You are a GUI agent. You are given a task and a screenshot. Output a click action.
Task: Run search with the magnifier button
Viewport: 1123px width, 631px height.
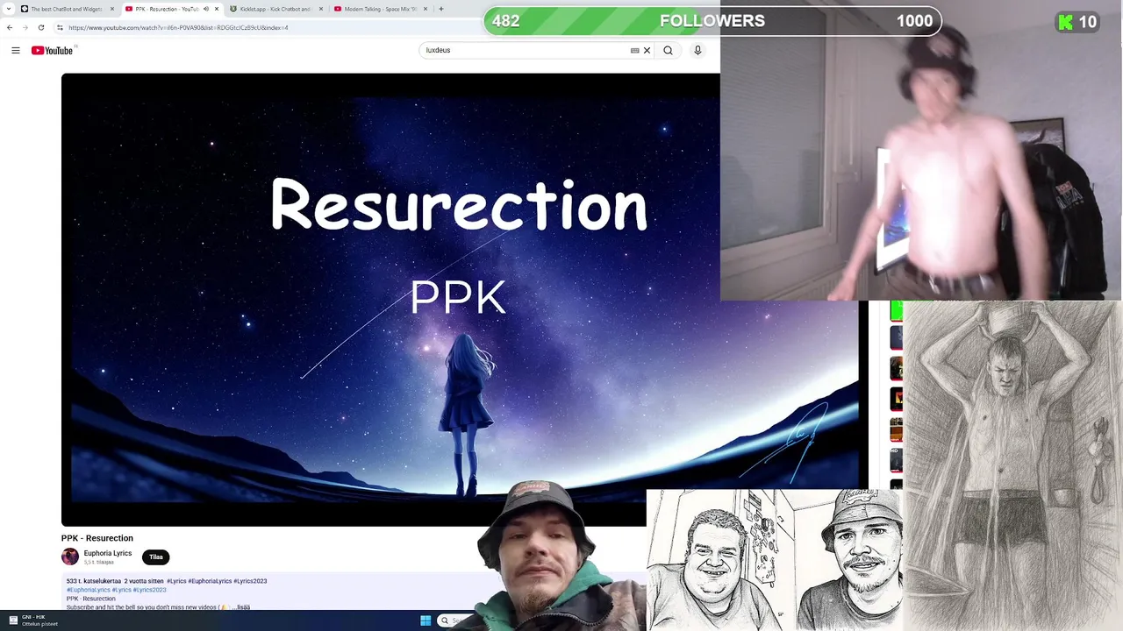pyautogui.click(x=669, y=50)
